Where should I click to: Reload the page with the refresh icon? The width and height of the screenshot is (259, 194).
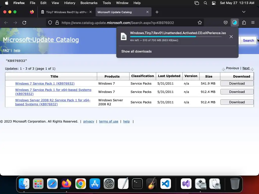pyautogui.click(x=24, y=22)
